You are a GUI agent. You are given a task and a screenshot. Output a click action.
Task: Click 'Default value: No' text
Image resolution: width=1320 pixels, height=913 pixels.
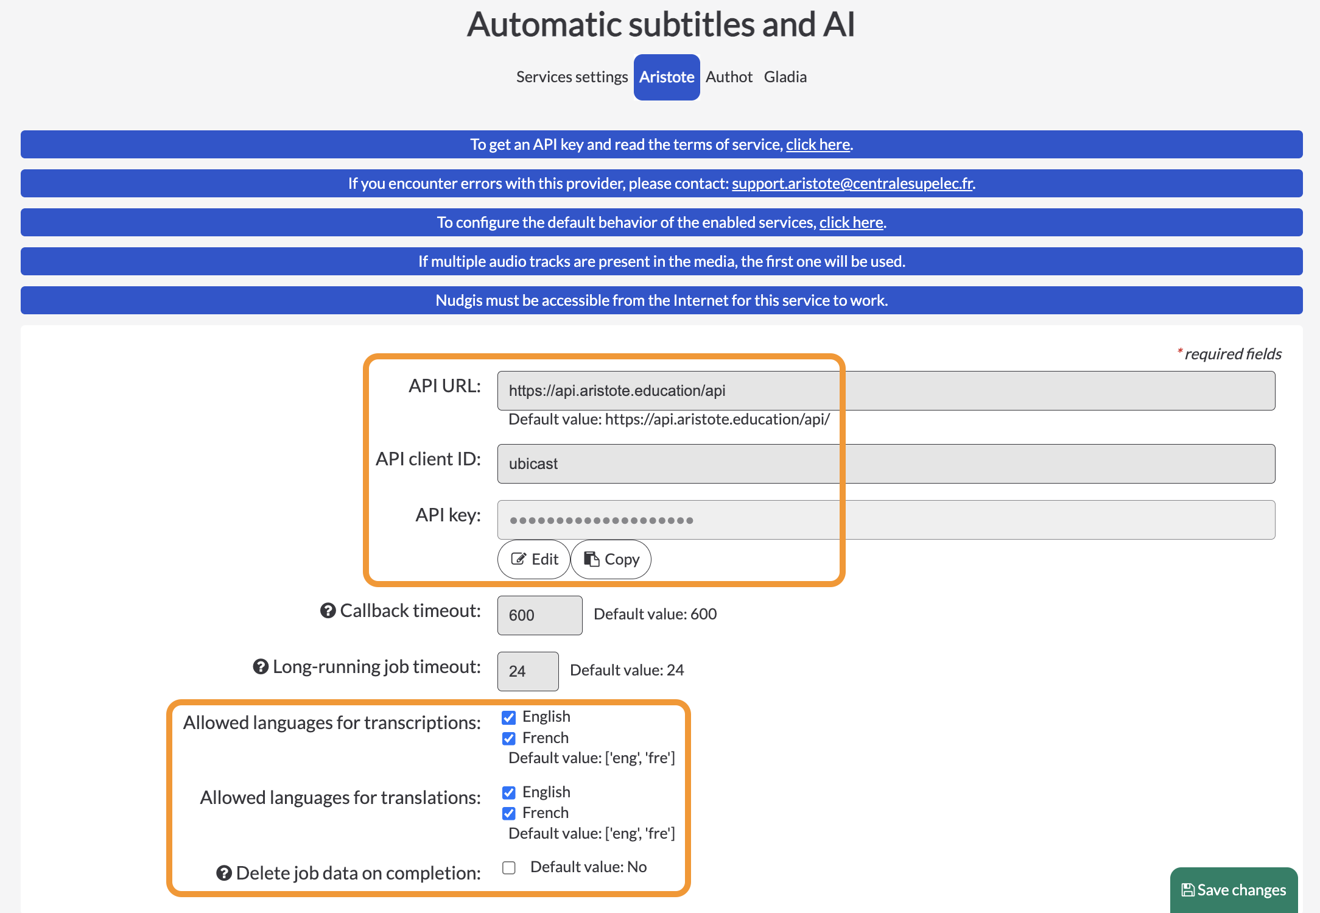pyautogui.click(x=588, y=867)
